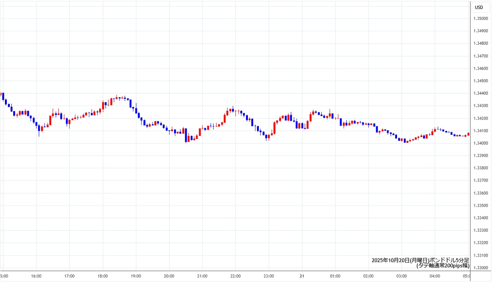Click the 1.33000 price axis label
Viewport: 492px width, 282px height.
coord(481,268)
